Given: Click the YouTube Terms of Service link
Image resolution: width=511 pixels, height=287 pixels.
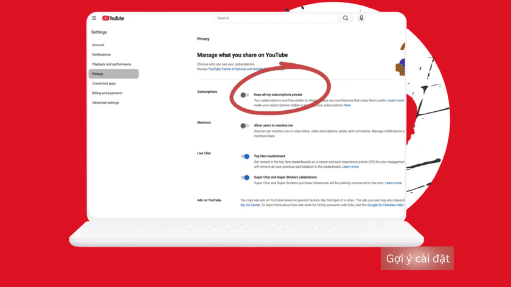Looking at the screenshot, I should (227, 69).
